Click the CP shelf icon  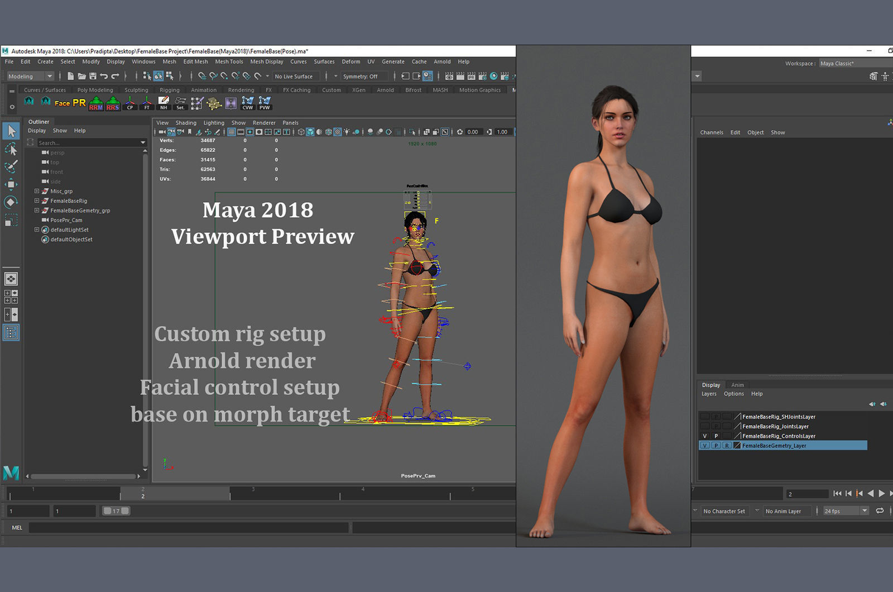tap(130, 103)
